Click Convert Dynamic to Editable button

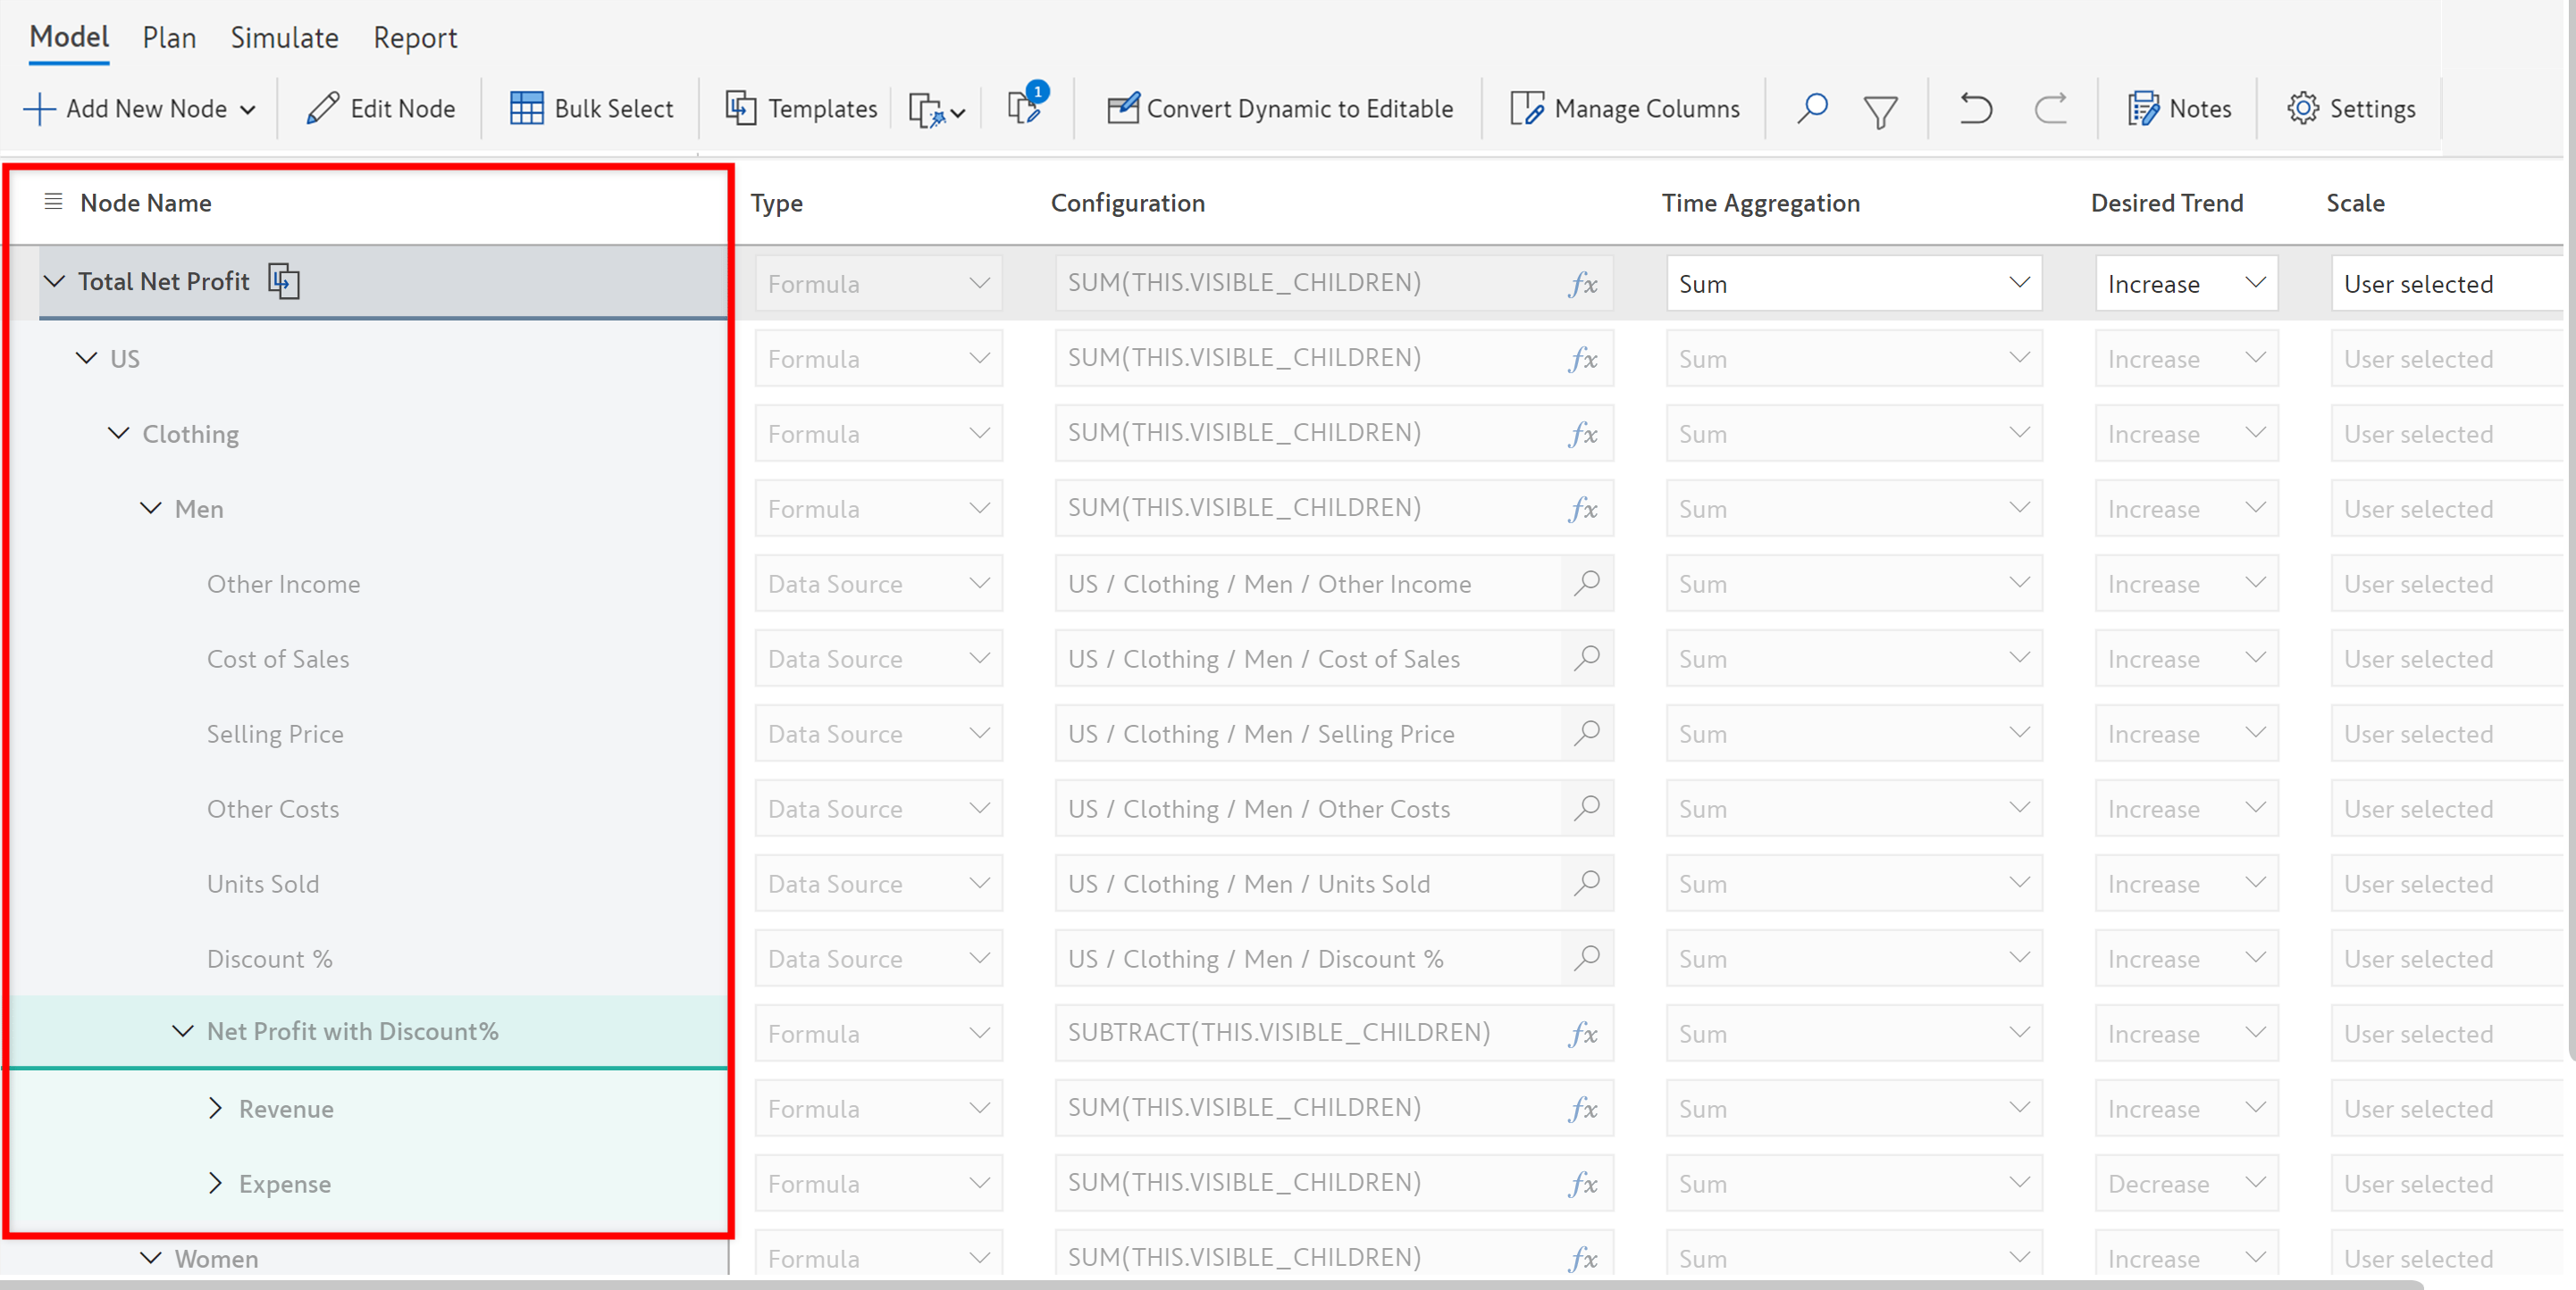tap(1280, 108)
